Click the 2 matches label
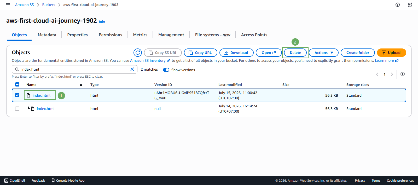 [x=149, y=69]
